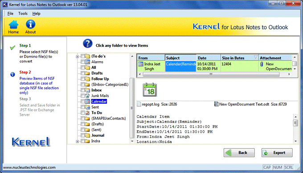Screen dimensions: 303x173
Task: Click the Follow Up folder icon
Action: (87, 79)
